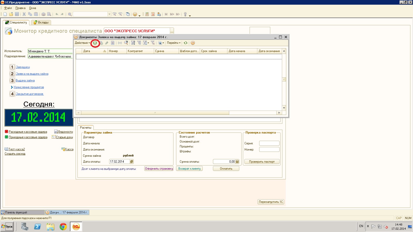
Task: Click the New document icon in main toolbar
Action: (x=5, y=14)
